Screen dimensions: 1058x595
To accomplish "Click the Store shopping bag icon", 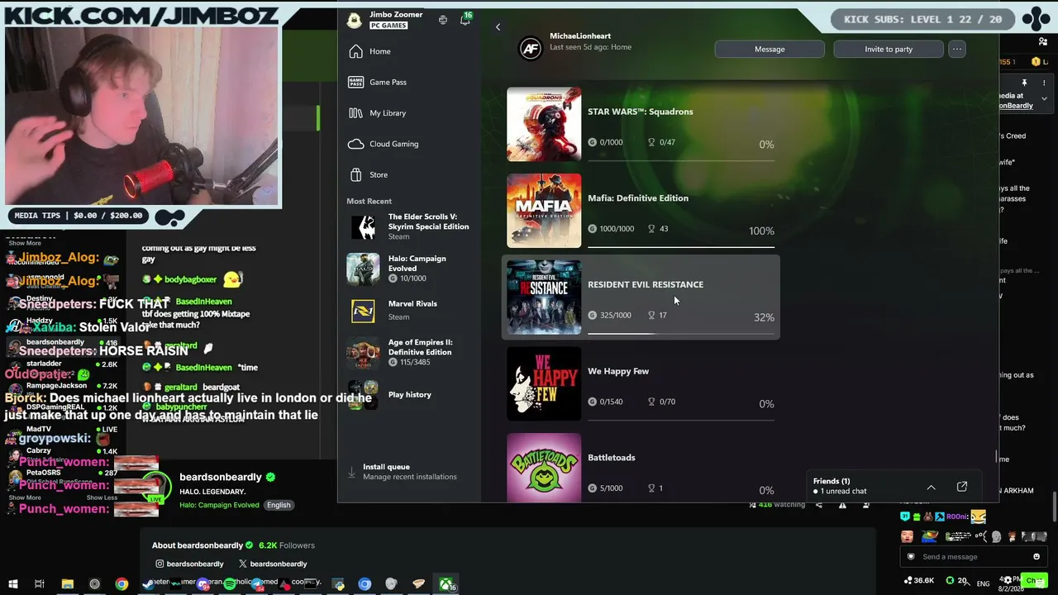I will click(x=355, y=174).
